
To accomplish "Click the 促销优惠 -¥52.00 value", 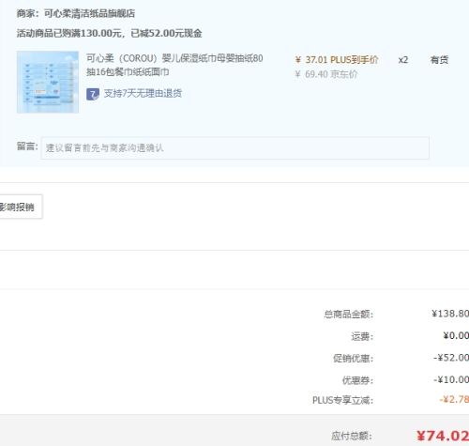I will click(x=451, y=358).
